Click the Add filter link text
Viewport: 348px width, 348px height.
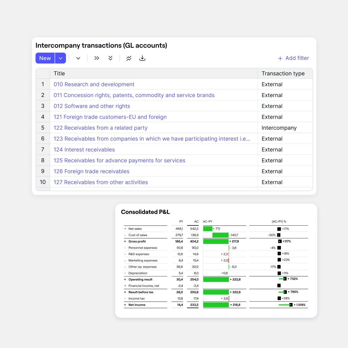[x=297, y=58]
